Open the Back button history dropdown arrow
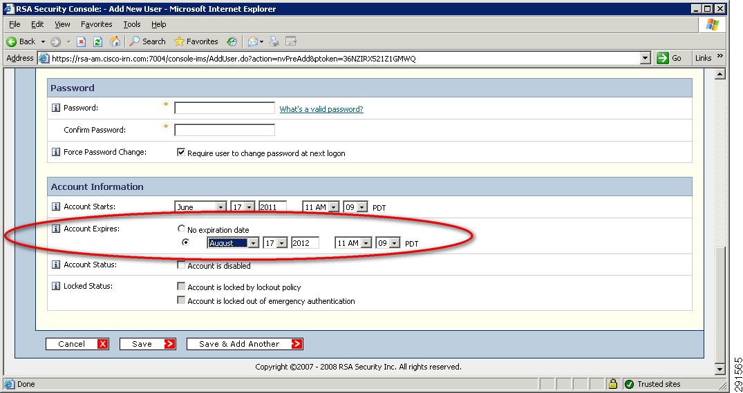 click(x=43, y=41)
